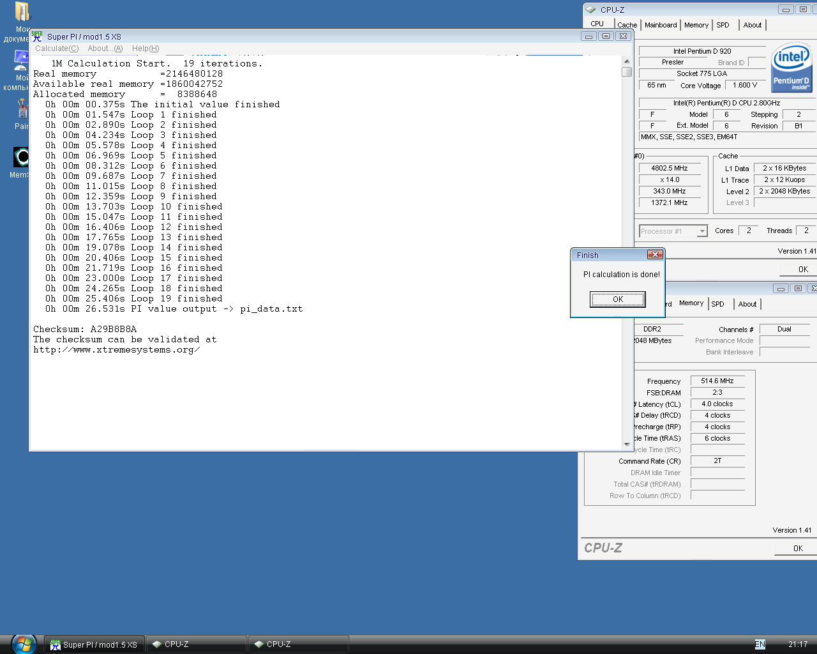The width and height of the screenshot is (817, 654).
Task: Minimize the Super PI window
Action: 589,36
